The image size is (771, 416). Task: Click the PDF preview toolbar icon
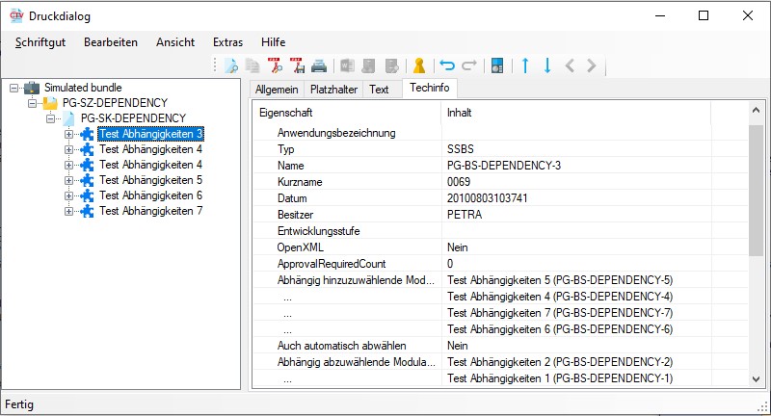coord(275,66)
